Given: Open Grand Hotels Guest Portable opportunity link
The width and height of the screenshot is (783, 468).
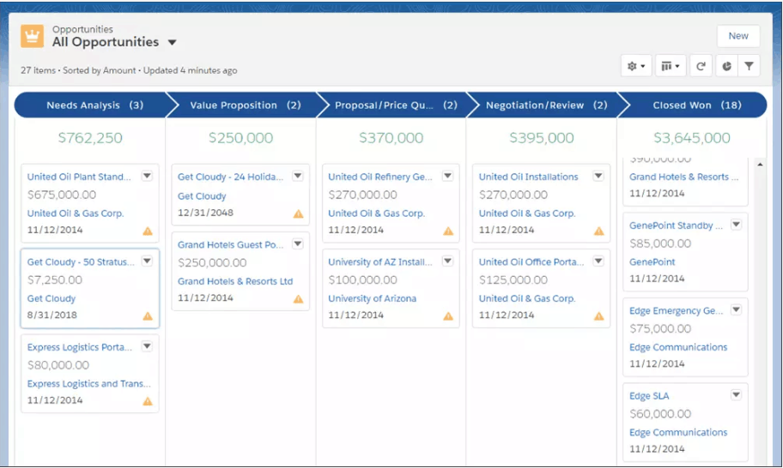Looking at the screenshot, I should 230,245.
